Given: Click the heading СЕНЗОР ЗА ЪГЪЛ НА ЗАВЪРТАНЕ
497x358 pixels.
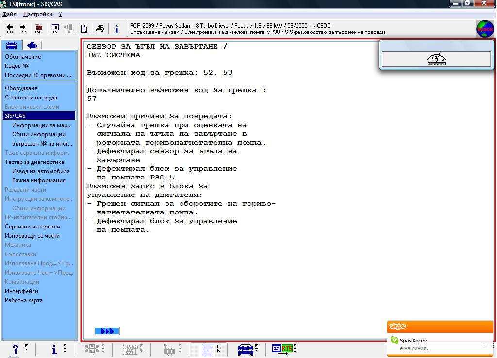Looking at the screenshot, I should (157, 46).
